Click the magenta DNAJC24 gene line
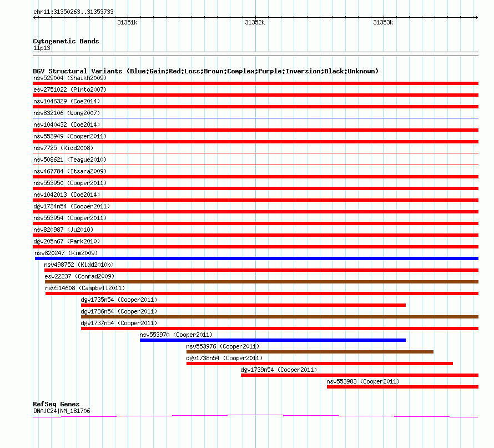The image size is (494, 448). (255, 416)
